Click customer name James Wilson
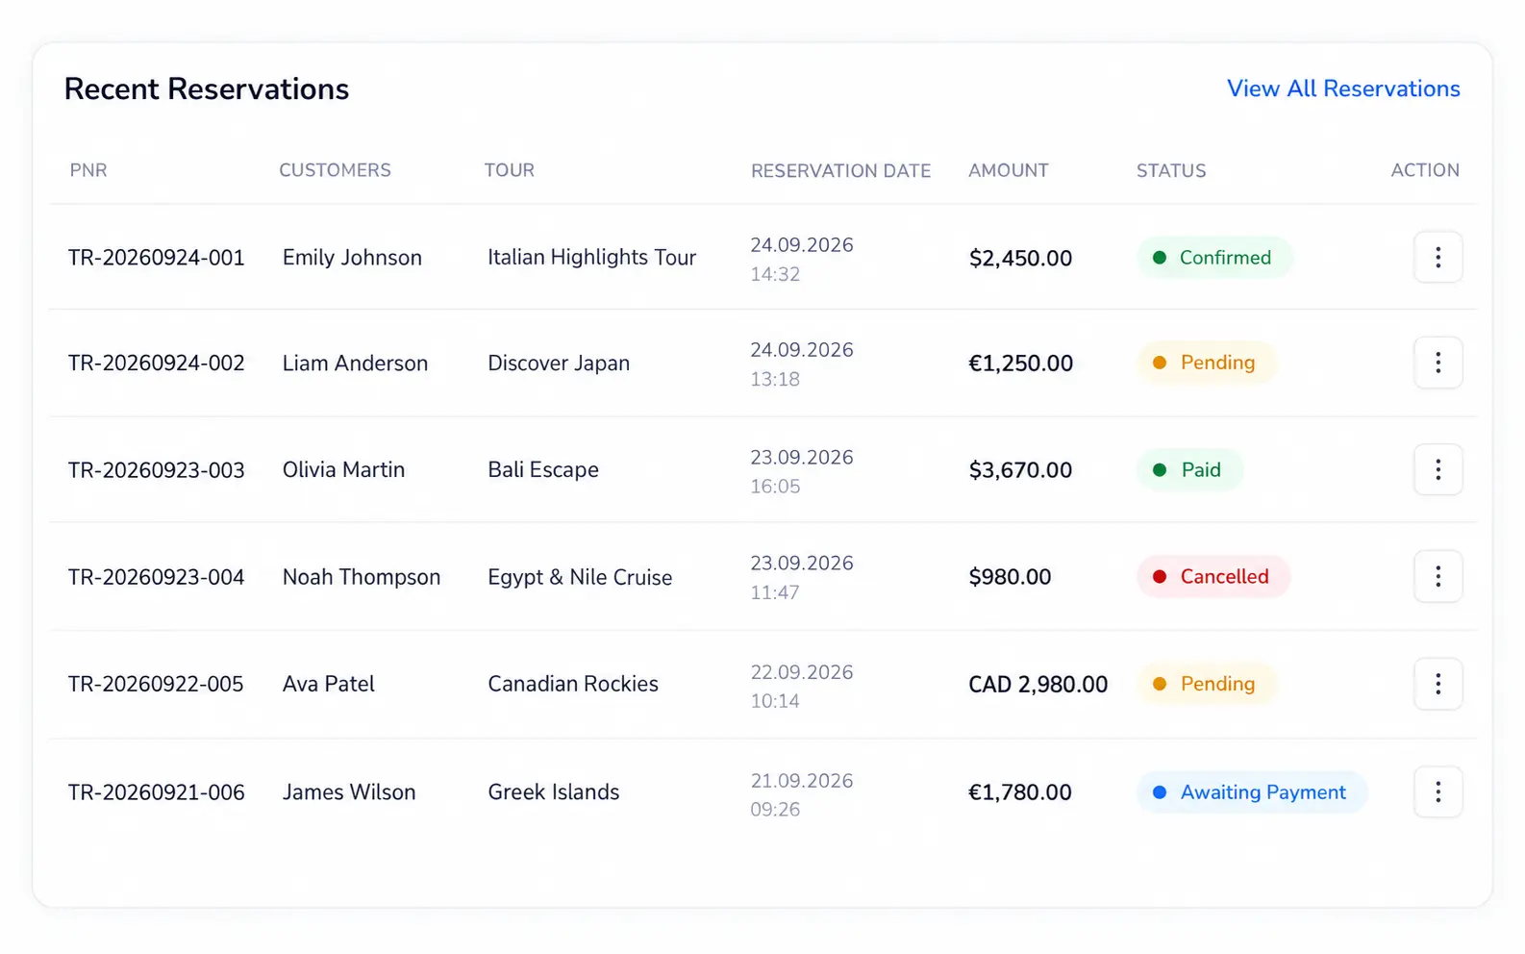This screenshot has height=954, width=1525. (349, 791)
